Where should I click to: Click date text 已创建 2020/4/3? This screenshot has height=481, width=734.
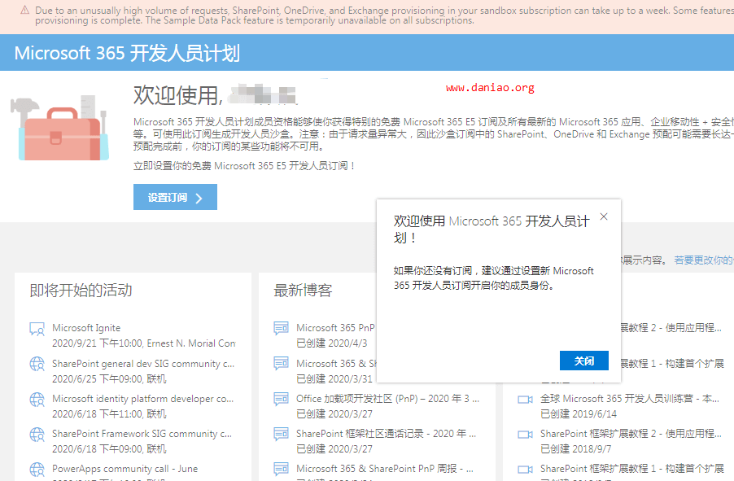[331, 343]
